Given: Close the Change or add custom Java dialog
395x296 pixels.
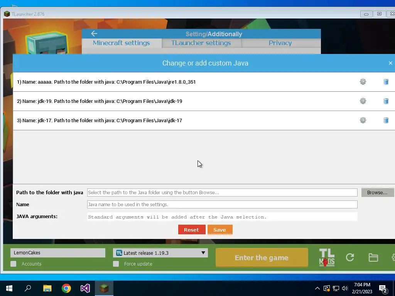Looking at the screenshot, I should 390,63.
